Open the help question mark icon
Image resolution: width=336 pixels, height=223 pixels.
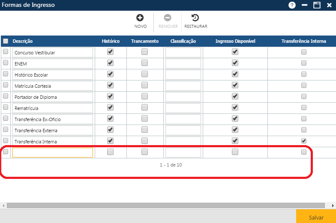[292, 5]
